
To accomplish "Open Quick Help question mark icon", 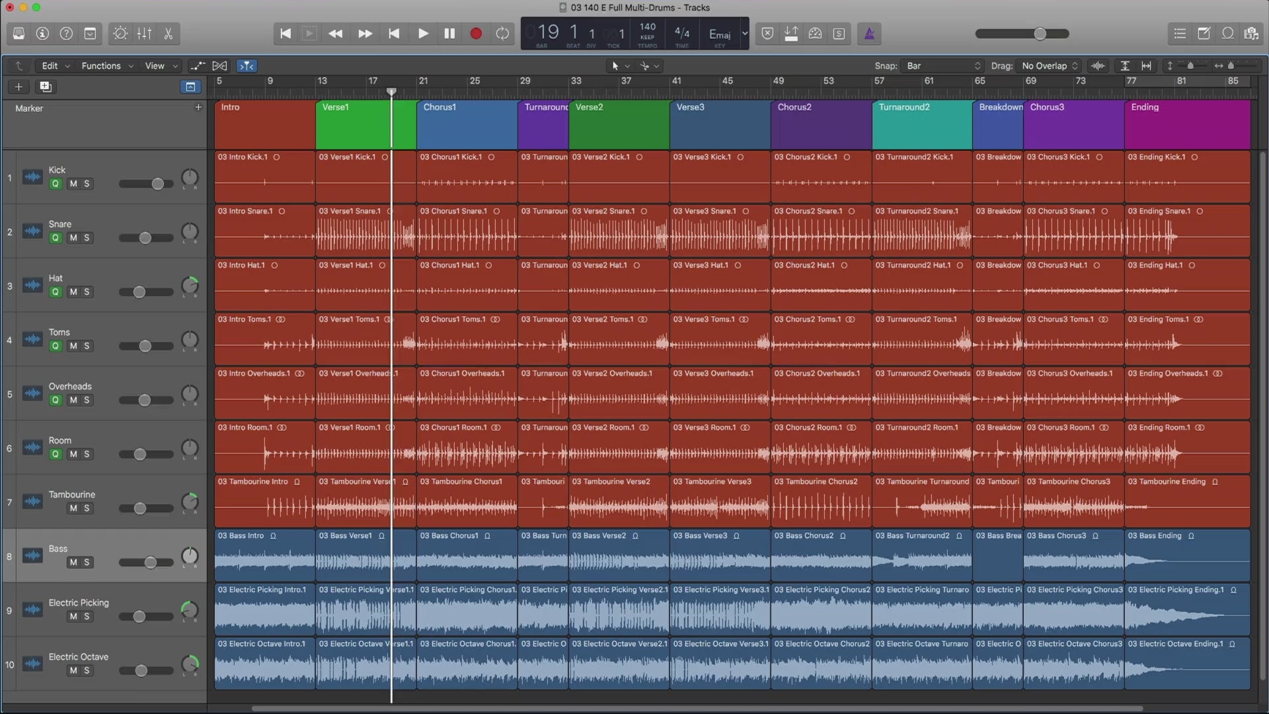I will tap(66, 33).
